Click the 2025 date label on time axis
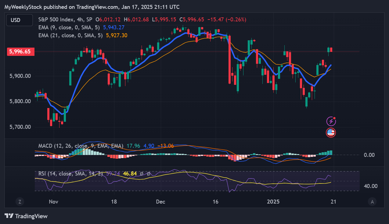389x224 pixels. 273,202
